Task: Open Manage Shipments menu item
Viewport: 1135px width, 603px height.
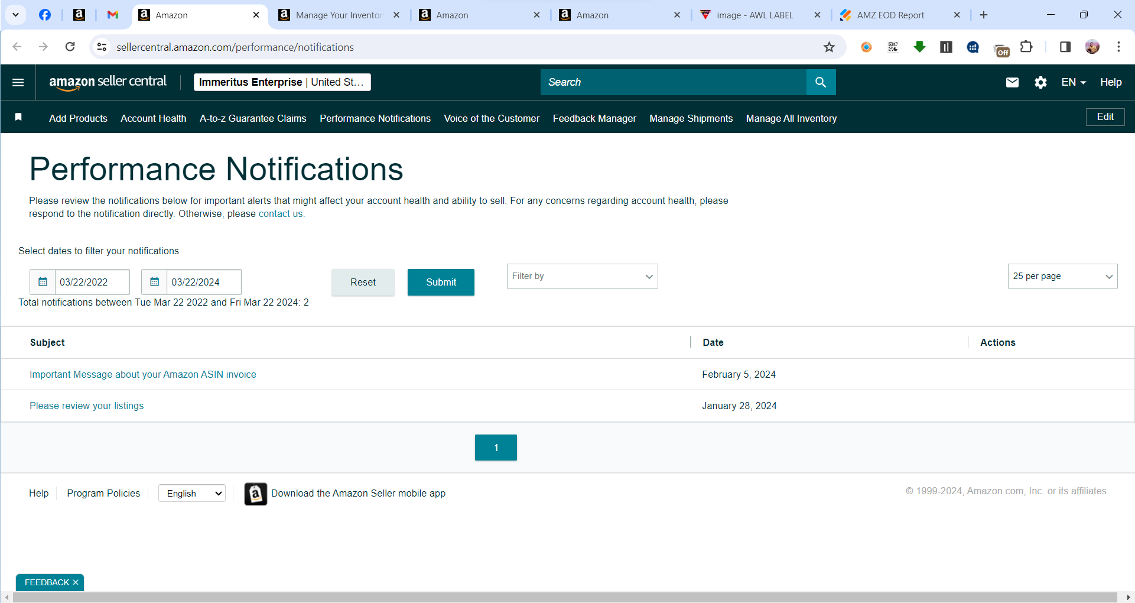Action: tap(691, 118)
